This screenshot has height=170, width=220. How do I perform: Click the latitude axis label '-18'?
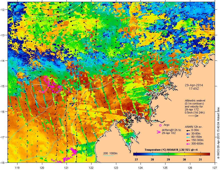click(3, 162)
